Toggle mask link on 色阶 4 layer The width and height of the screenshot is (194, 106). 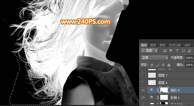pos(158,90)
